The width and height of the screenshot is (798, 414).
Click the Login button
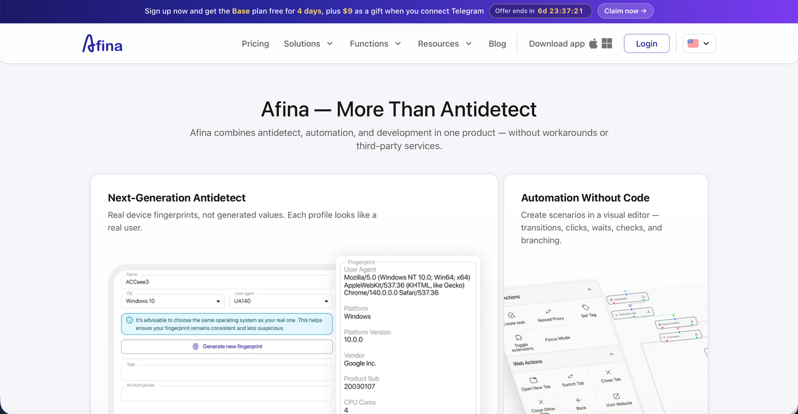(x=646, y=44)
